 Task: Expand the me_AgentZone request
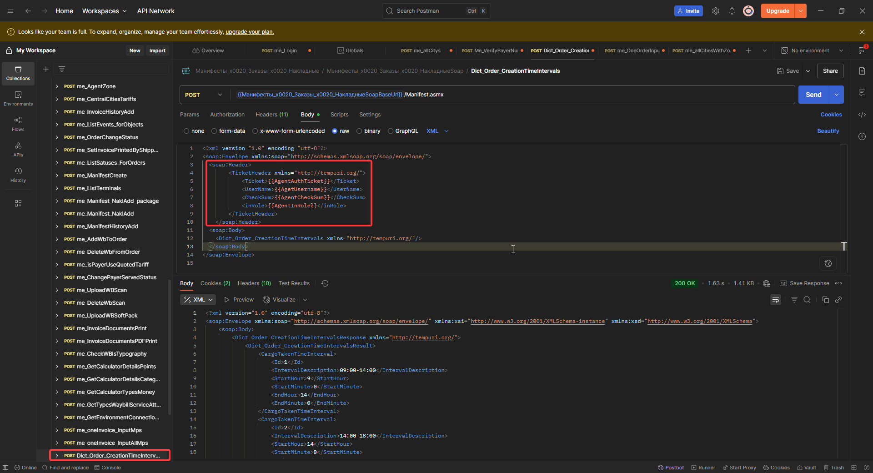57,86
